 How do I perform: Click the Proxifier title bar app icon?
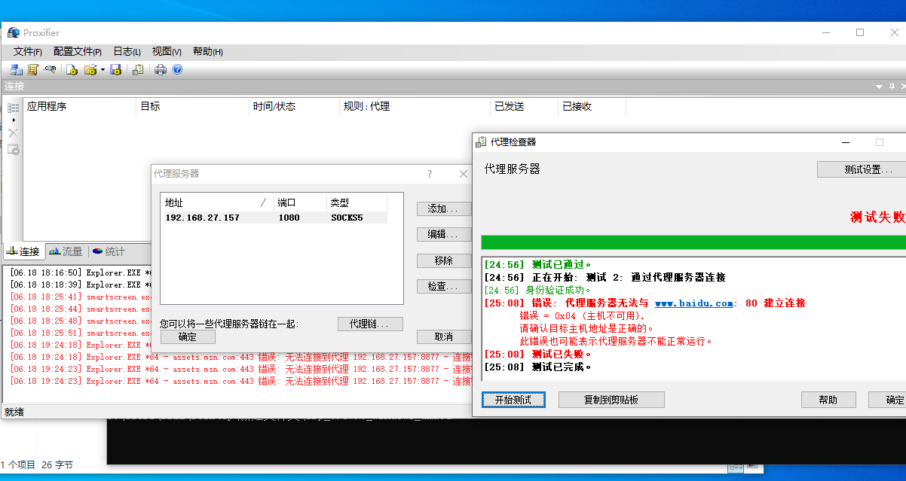(14, 32)
